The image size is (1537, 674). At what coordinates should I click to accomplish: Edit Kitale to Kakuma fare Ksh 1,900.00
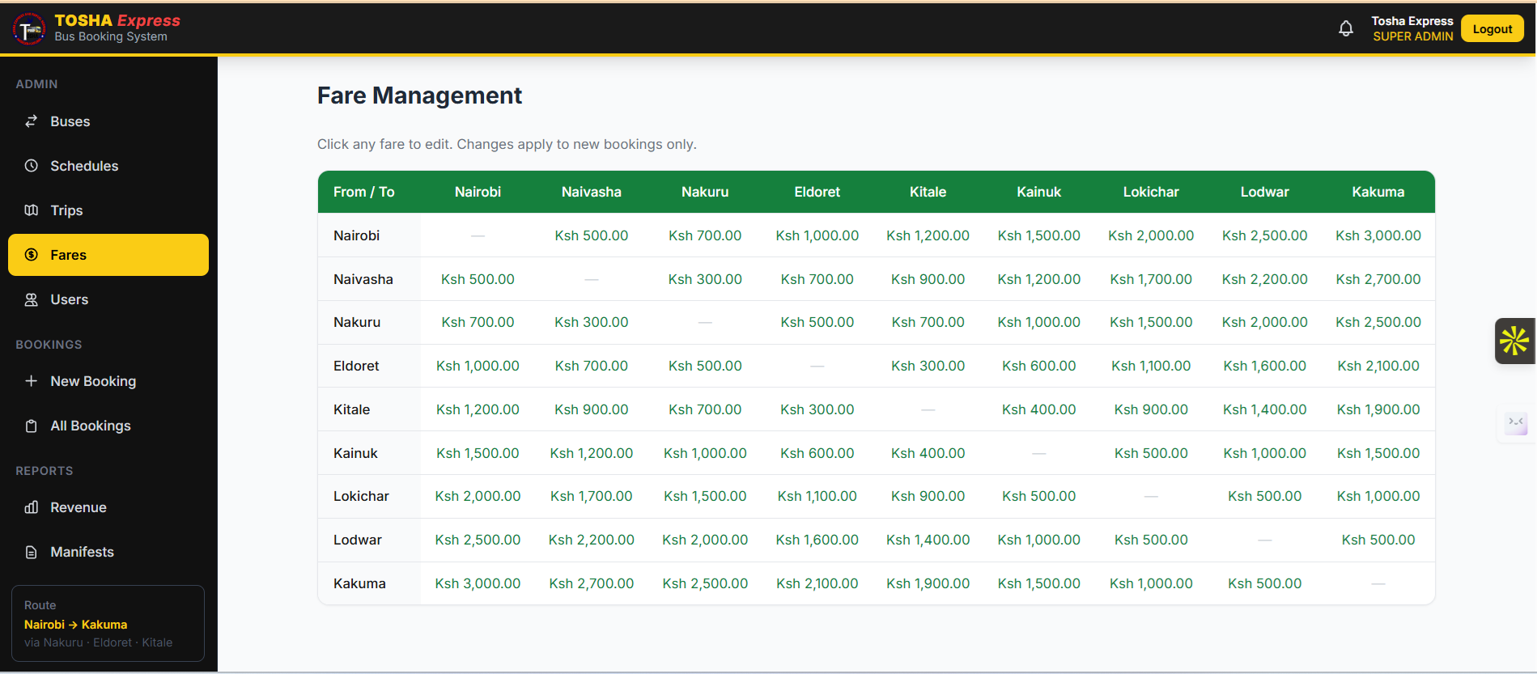pos(1378,409)
